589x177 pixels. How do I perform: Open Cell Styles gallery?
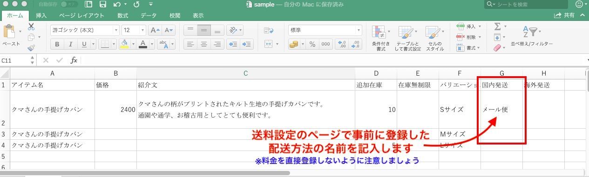[435, 38]
